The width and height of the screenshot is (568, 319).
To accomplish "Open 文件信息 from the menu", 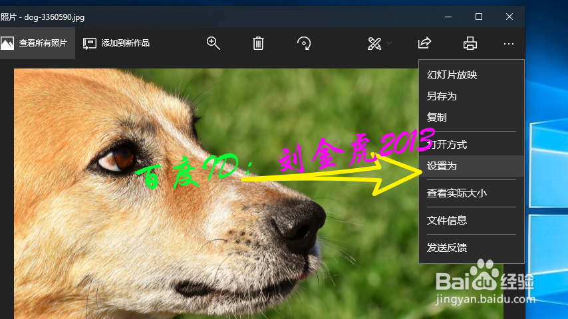I will click(x=472, y=221).
